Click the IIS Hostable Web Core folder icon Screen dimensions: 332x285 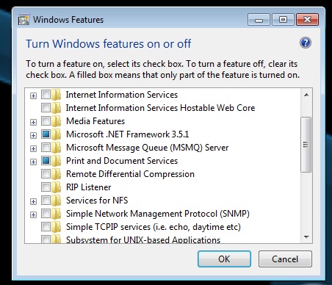tap(56, 108)
